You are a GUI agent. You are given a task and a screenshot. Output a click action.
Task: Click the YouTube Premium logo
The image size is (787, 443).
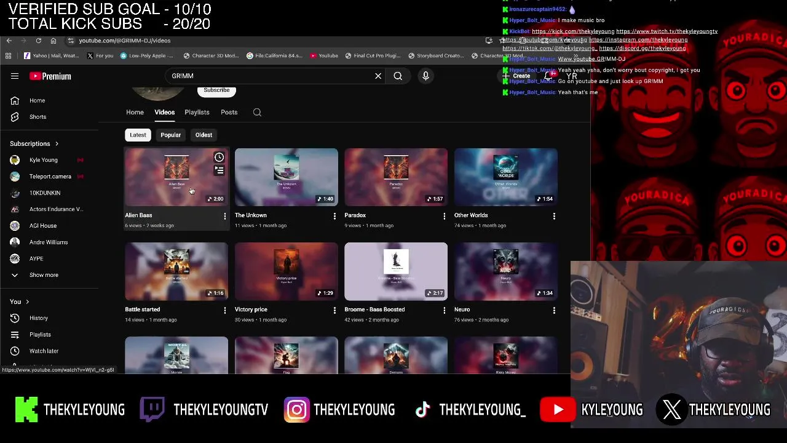click(50, 76)
